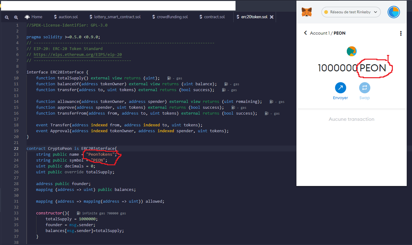Click the gas icon on the balanceOf line
412x245 pixels.
(x=226, y=84)
